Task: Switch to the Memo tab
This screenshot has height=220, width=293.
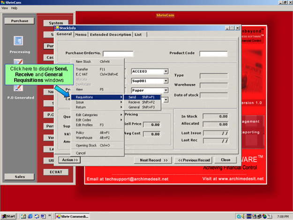Action: coord(80,34)
